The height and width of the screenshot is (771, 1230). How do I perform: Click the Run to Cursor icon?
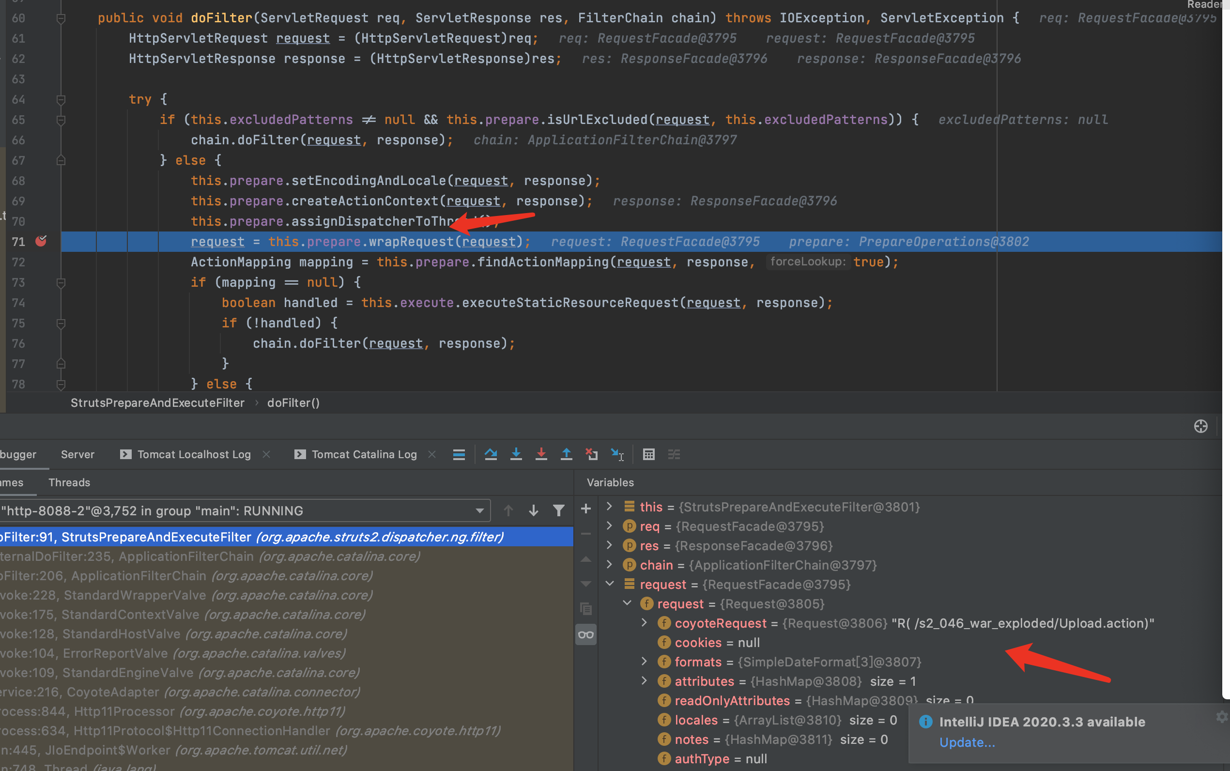pos(617,454)
